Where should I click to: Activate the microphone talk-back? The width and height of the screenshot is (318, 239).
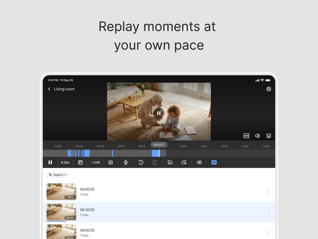click(126, 162)
